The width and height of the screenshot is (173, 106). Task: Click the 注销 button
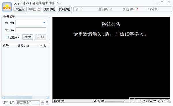point(41,37)
